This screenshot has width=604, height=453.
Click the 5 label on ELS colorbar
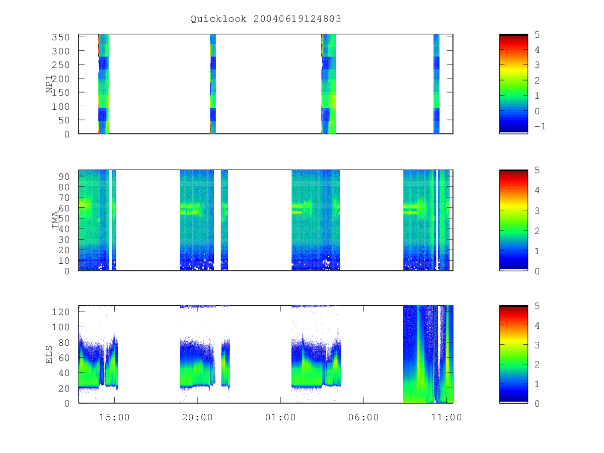[536, 306]
